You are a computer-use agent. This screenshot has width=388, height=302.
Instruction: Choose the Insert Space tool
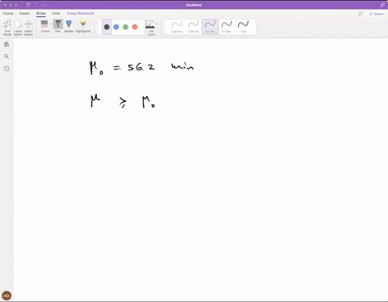pos(28,27)
